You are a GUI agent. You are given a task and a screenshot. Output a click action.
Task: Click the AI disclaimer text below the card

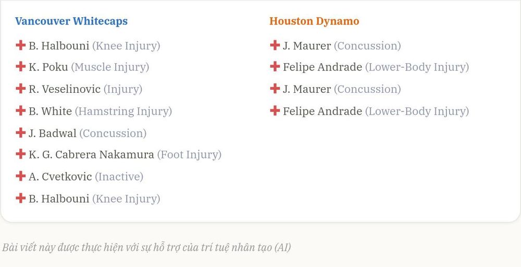[146, 247]
